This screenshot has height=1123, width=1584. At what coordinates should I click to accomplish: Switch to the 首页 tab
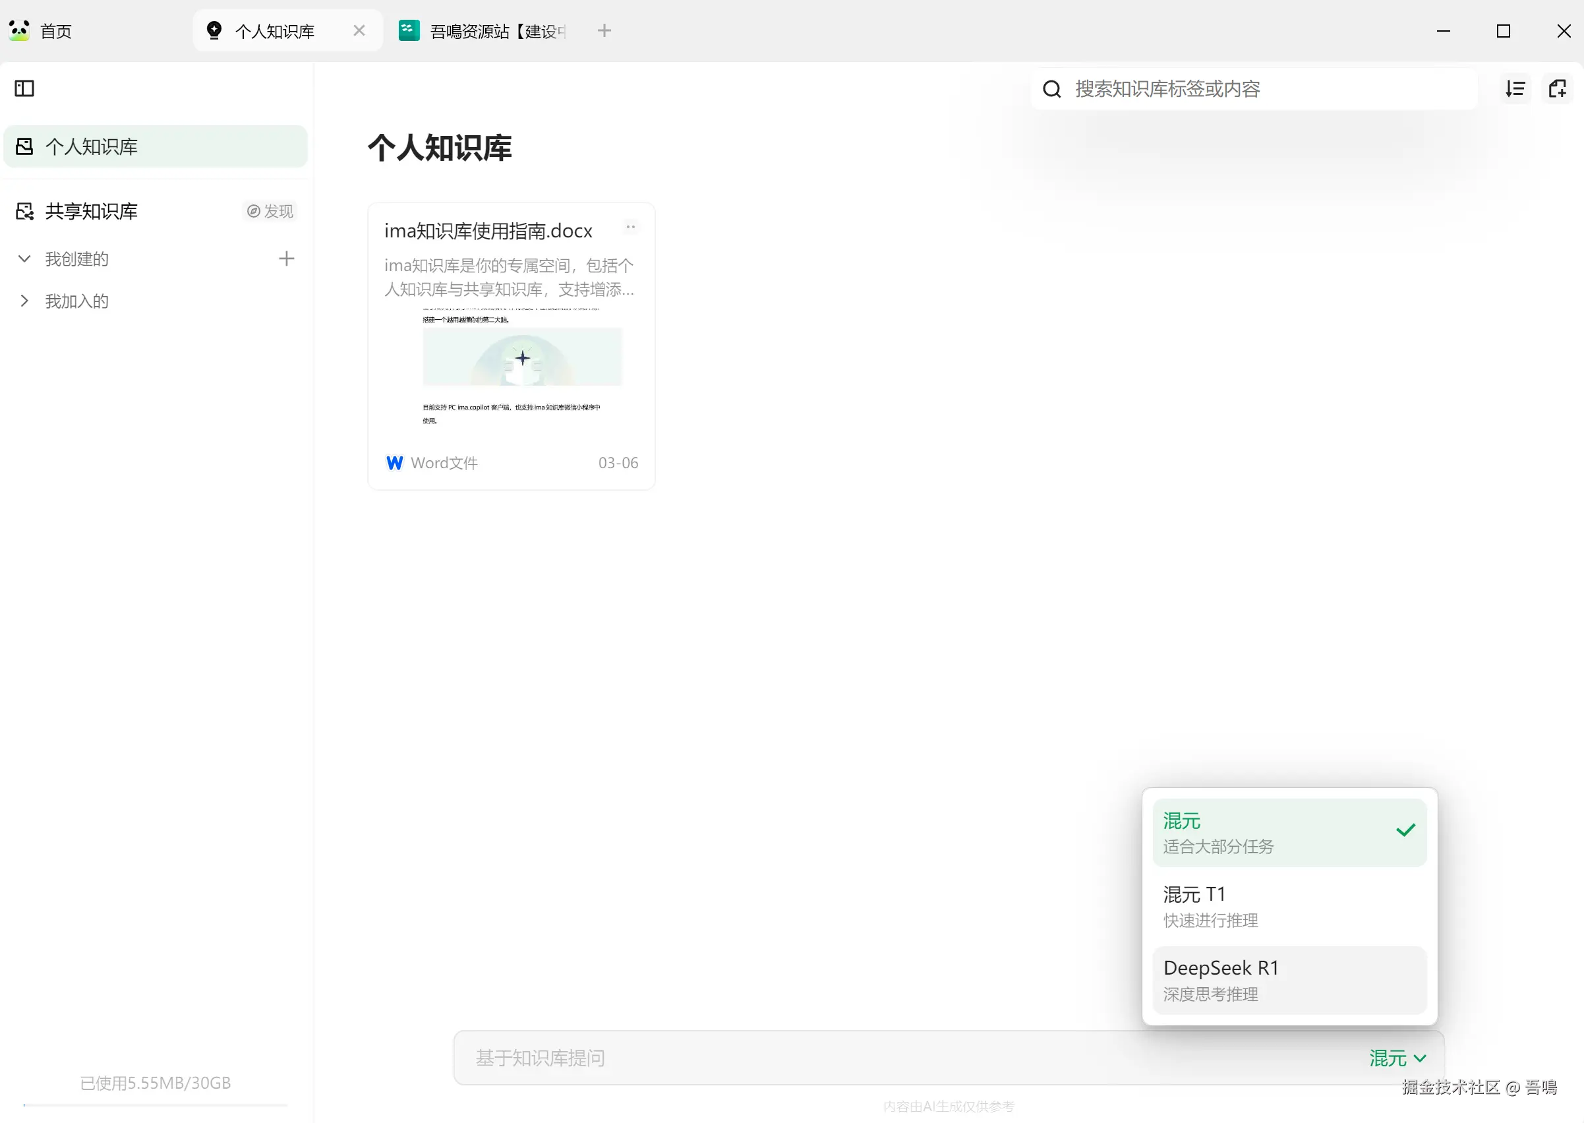55,30
